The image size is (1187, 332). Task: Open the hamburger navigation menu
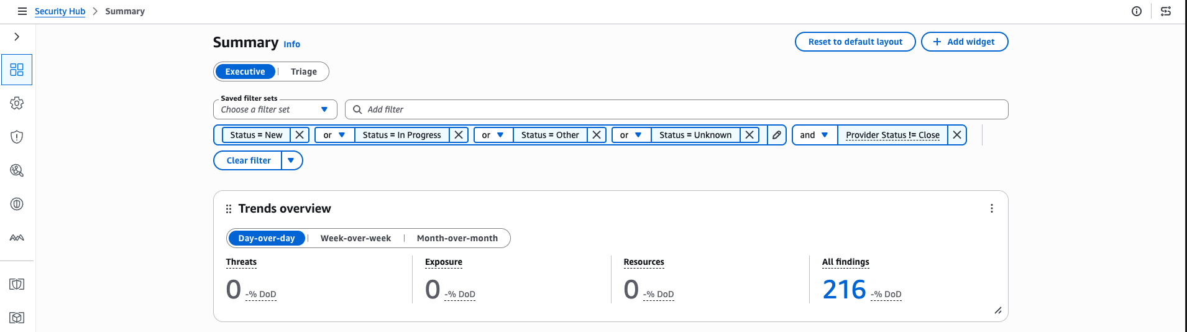(x=22, y=11)
